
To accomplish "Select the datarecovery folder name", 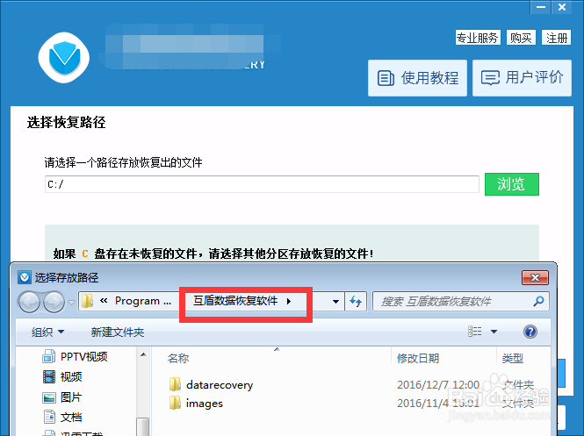I will [x=220, y=384].
